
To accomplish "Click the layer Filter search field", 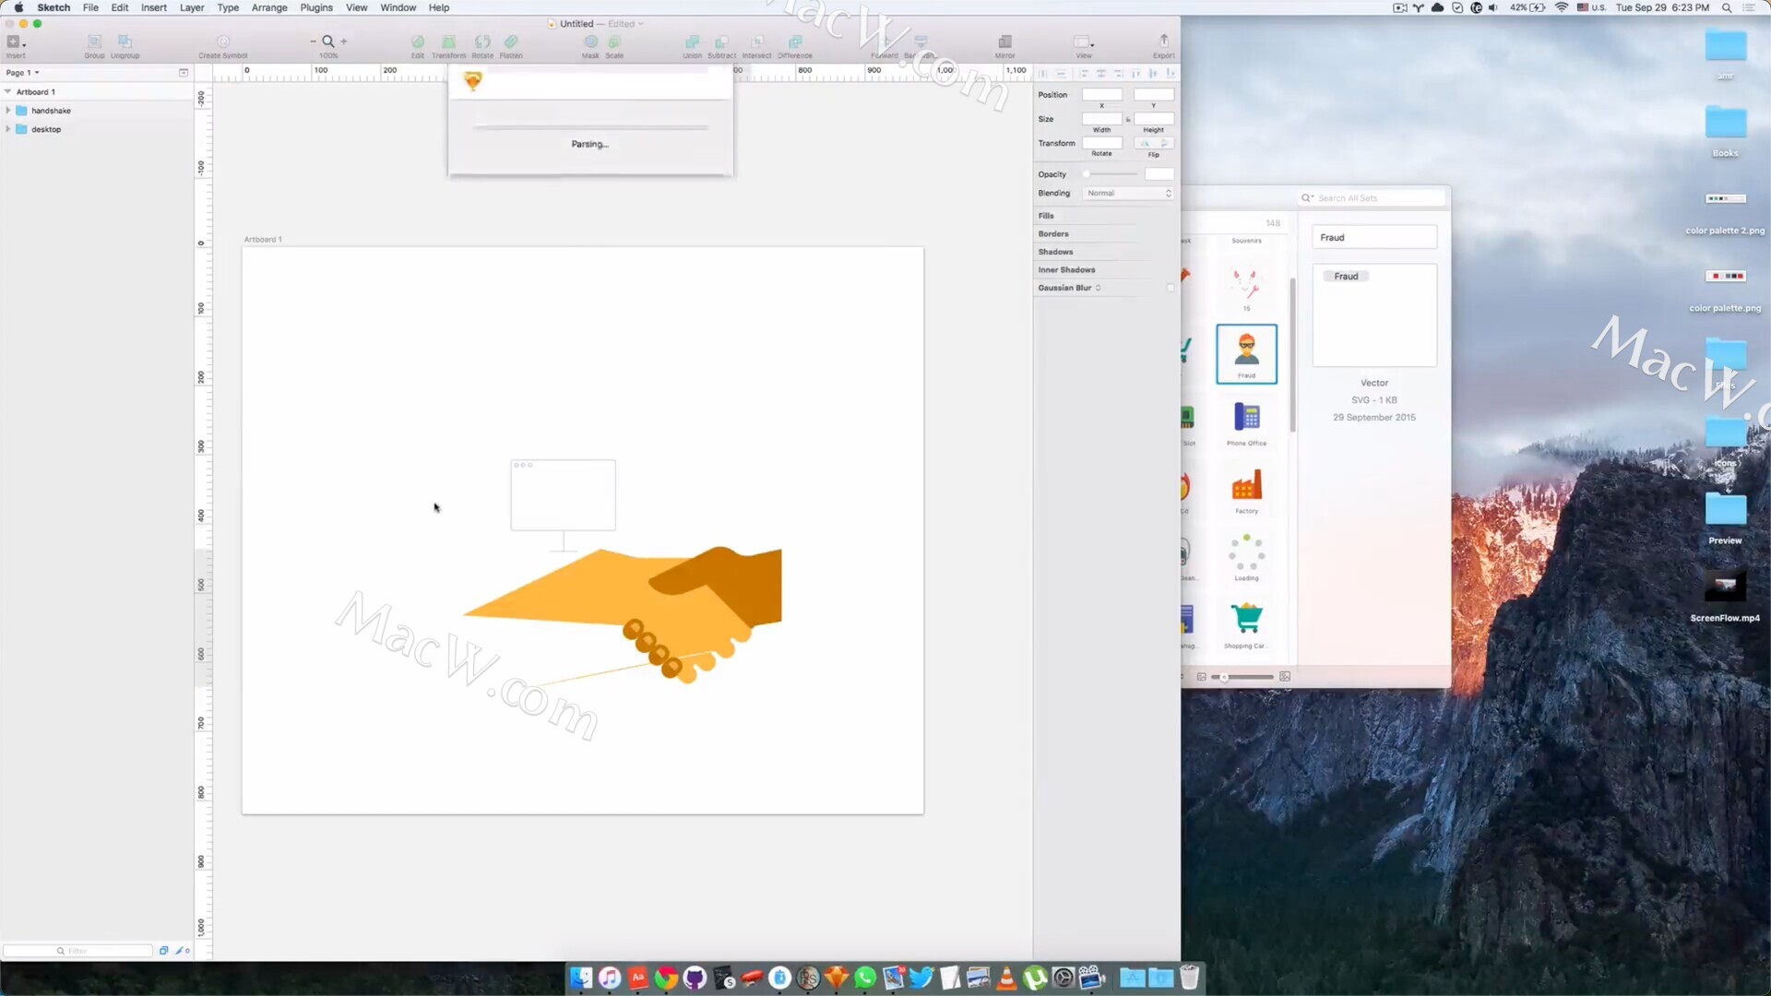I will [77, 951].
